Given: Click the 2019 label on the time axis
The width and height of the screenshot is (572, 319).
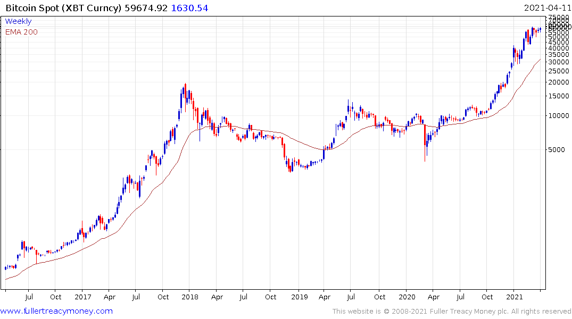Looking at the screenshot, I should click(300, 297).
